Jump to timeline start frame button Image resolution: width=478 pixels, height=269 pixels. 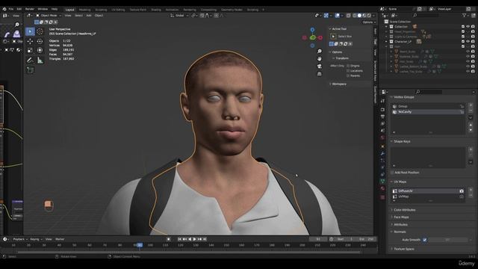click(x=179, y=239)
